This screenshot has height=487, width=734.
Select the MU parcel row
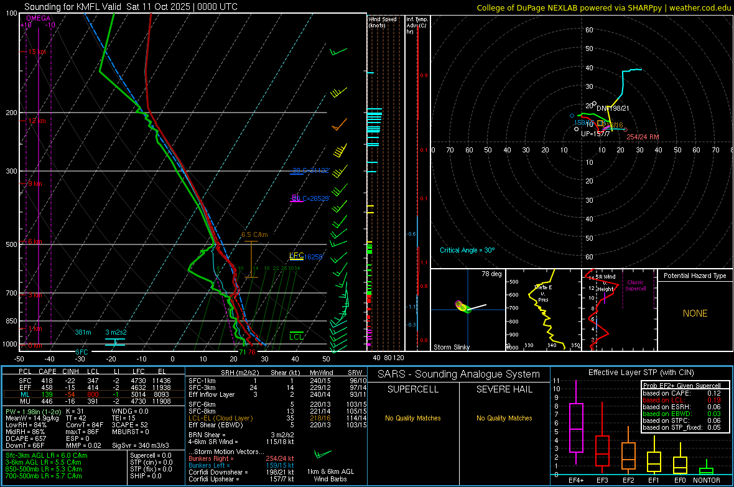click(93, 401)
